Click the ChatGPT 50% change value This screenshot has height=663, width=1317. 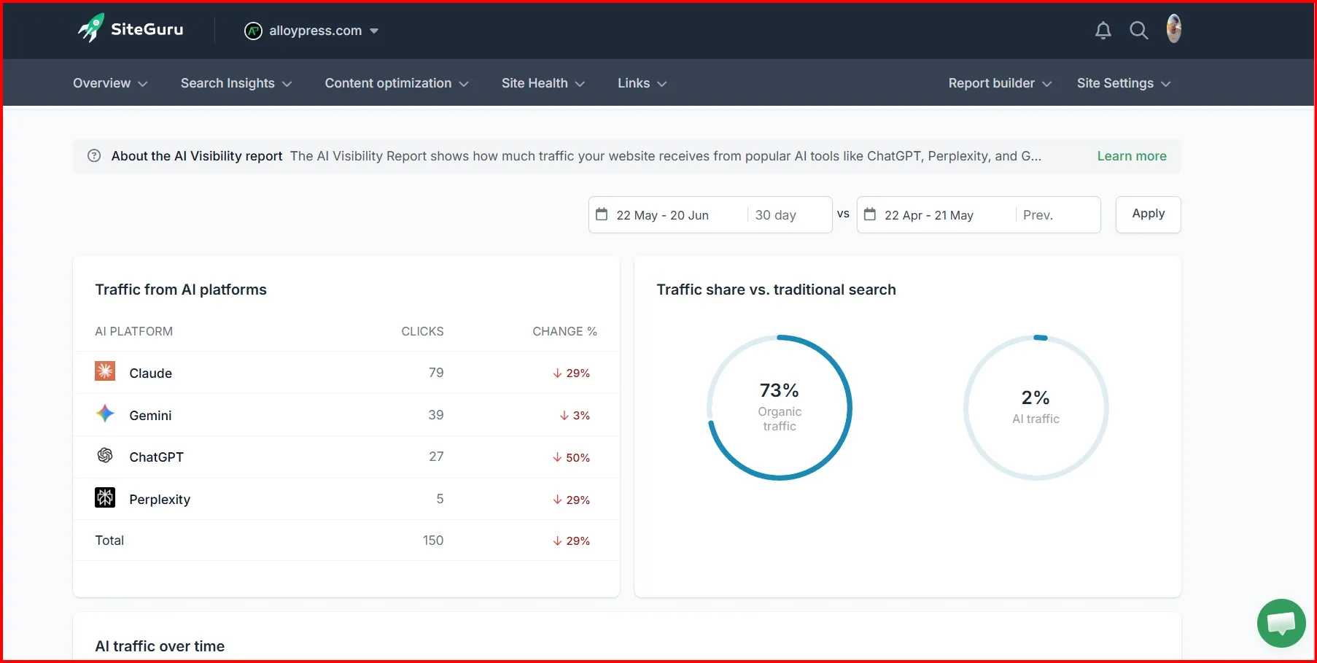tap(572, 457)
